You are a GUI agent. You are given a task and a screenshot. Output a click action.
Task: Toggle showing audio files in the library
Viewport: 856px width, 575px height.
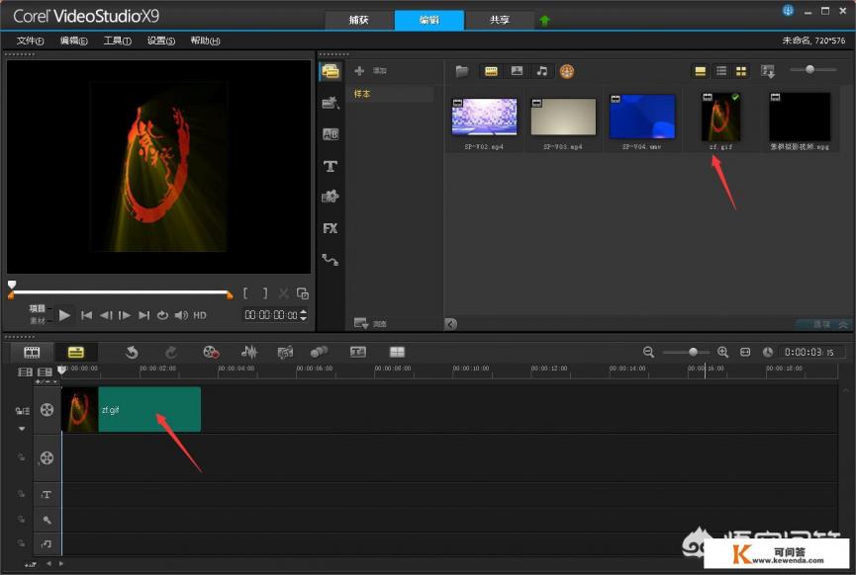(x=541, y=71)
